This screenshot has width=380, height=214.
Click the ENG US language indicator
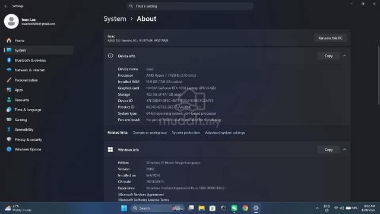[x=327, y=208]
